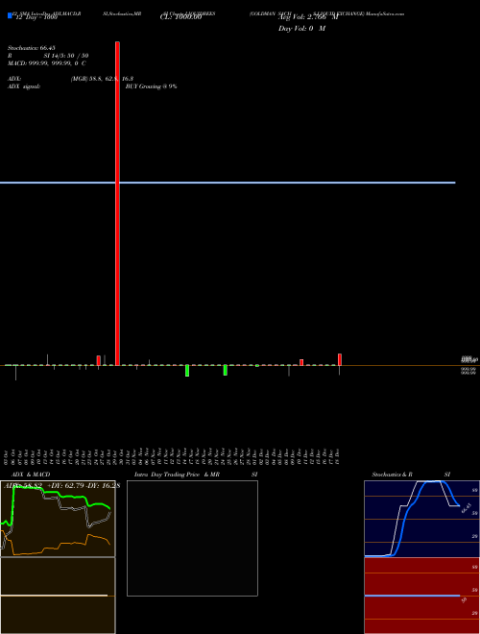Click the 'BUY Growing @ 9%' signal text
The height and width of the screenshot is (634, 480).
(x=151, y=86)
